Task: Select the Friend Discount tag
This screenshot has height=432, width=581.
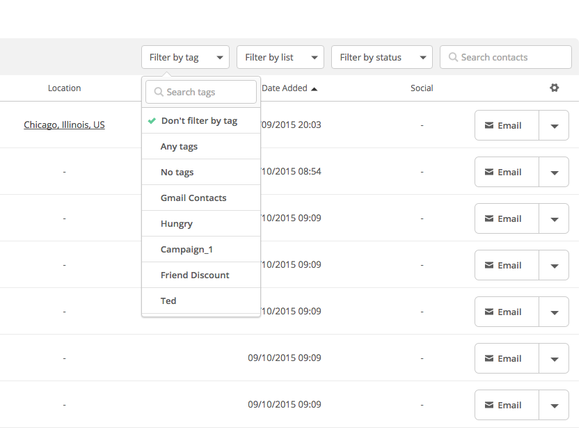Action: pyautogui.click(x=195, y=275)
